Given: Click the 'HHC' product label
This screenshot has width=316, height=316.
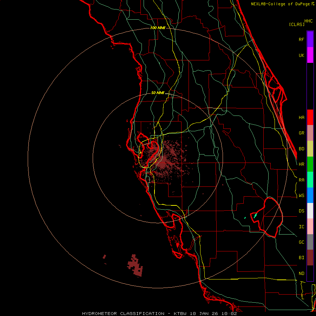Looking at the screenshot, I should tap(308, 21).
